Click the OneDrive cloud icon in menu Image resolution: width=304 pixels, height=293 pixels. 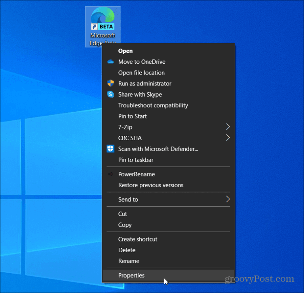click(110, 62)
